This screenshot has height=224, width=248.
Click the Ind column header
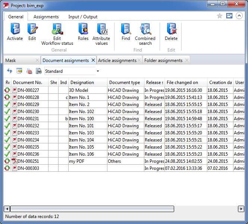click(63, 82)
